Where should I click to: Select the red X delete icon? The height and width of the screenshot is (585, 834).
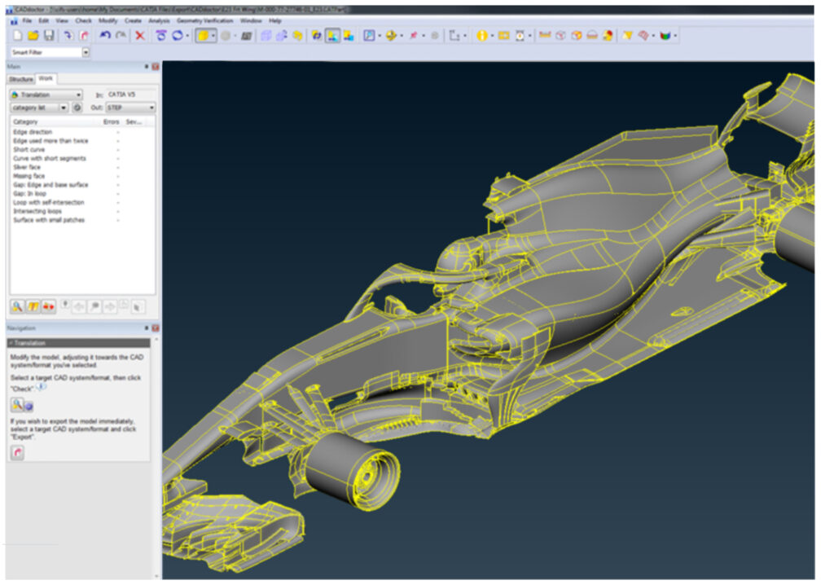tap(141, 35)
